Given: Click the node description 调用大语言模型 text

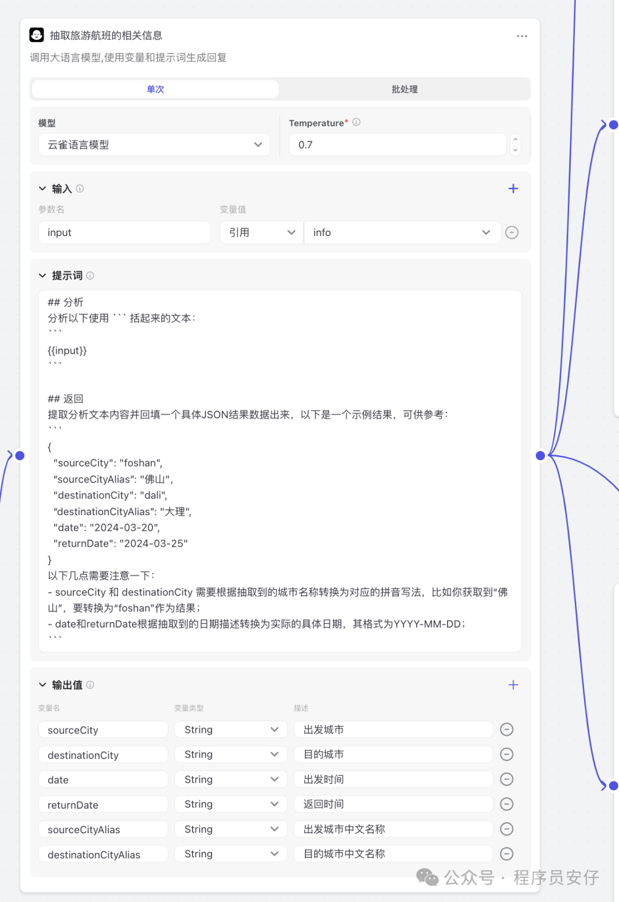Looking at the screenshot, I should (x=128, y=57).
